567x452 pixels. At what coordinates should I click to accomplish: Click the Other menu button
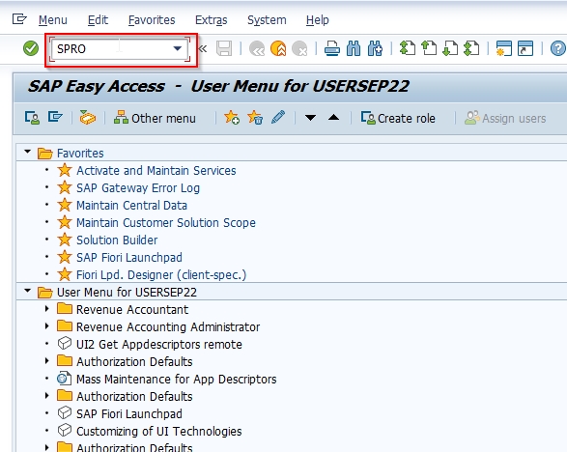coord(155,118)
